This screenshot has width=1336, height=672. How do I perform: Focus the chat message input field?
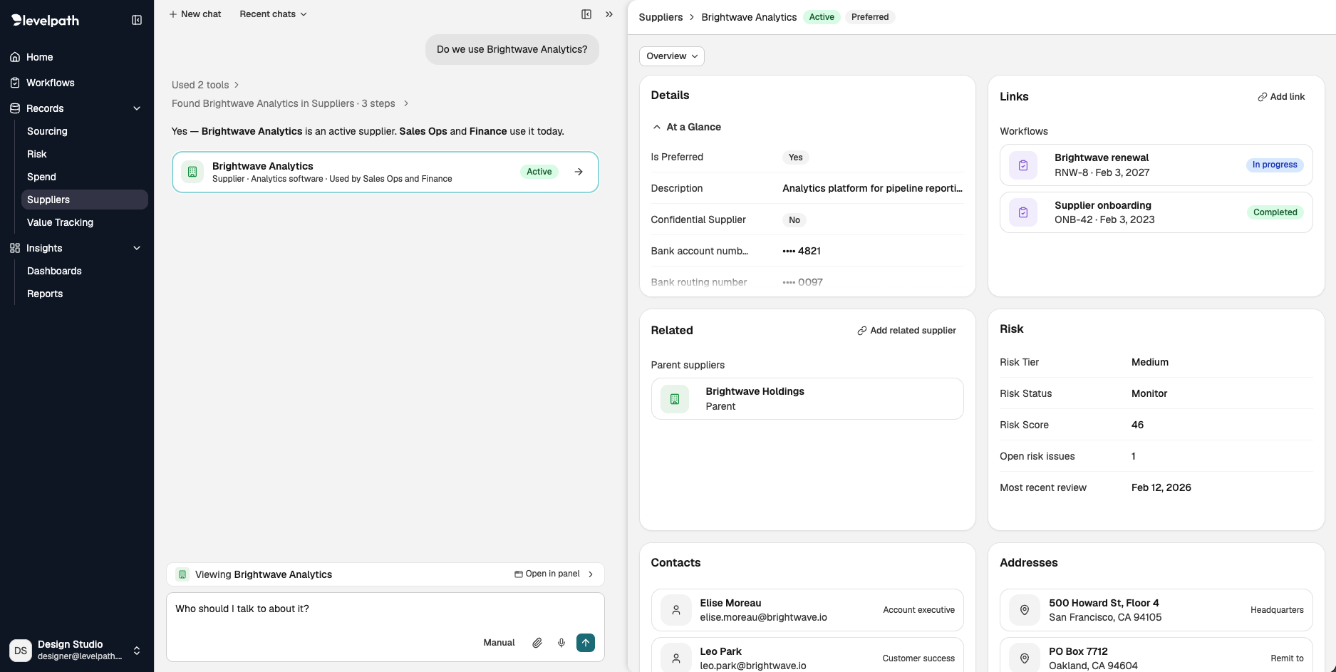tap(385, 609)
